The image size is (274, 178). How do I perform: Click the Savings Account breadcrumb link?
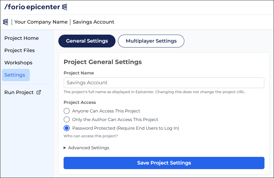coord(93,22)
